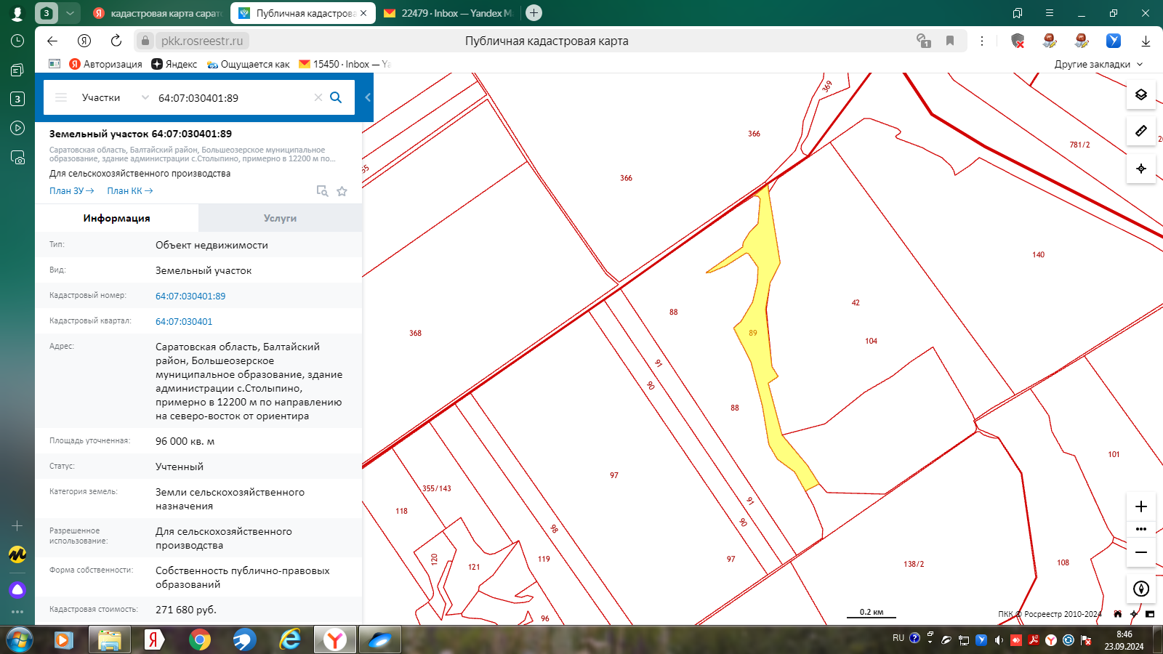
Task: Open browser downloads arrow icon
Action: (1146, 41)
